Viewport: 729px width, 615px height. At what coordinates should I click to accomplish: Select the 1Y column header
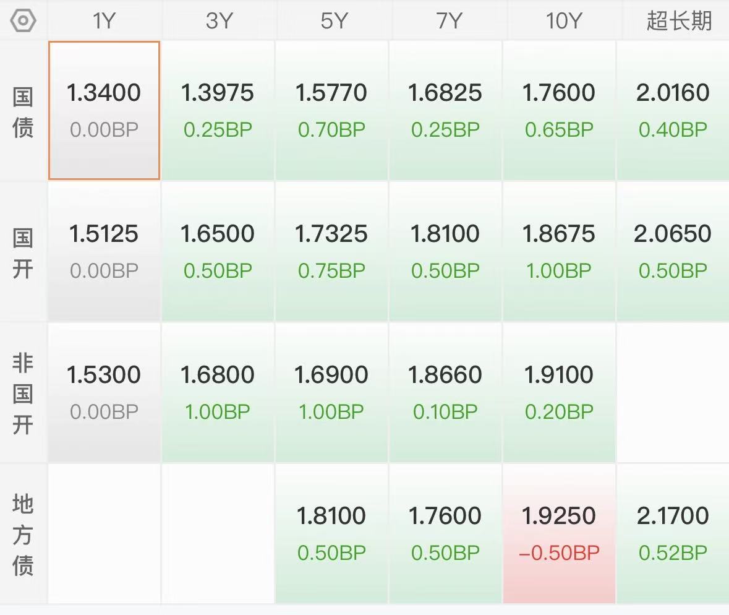[104, 20]
